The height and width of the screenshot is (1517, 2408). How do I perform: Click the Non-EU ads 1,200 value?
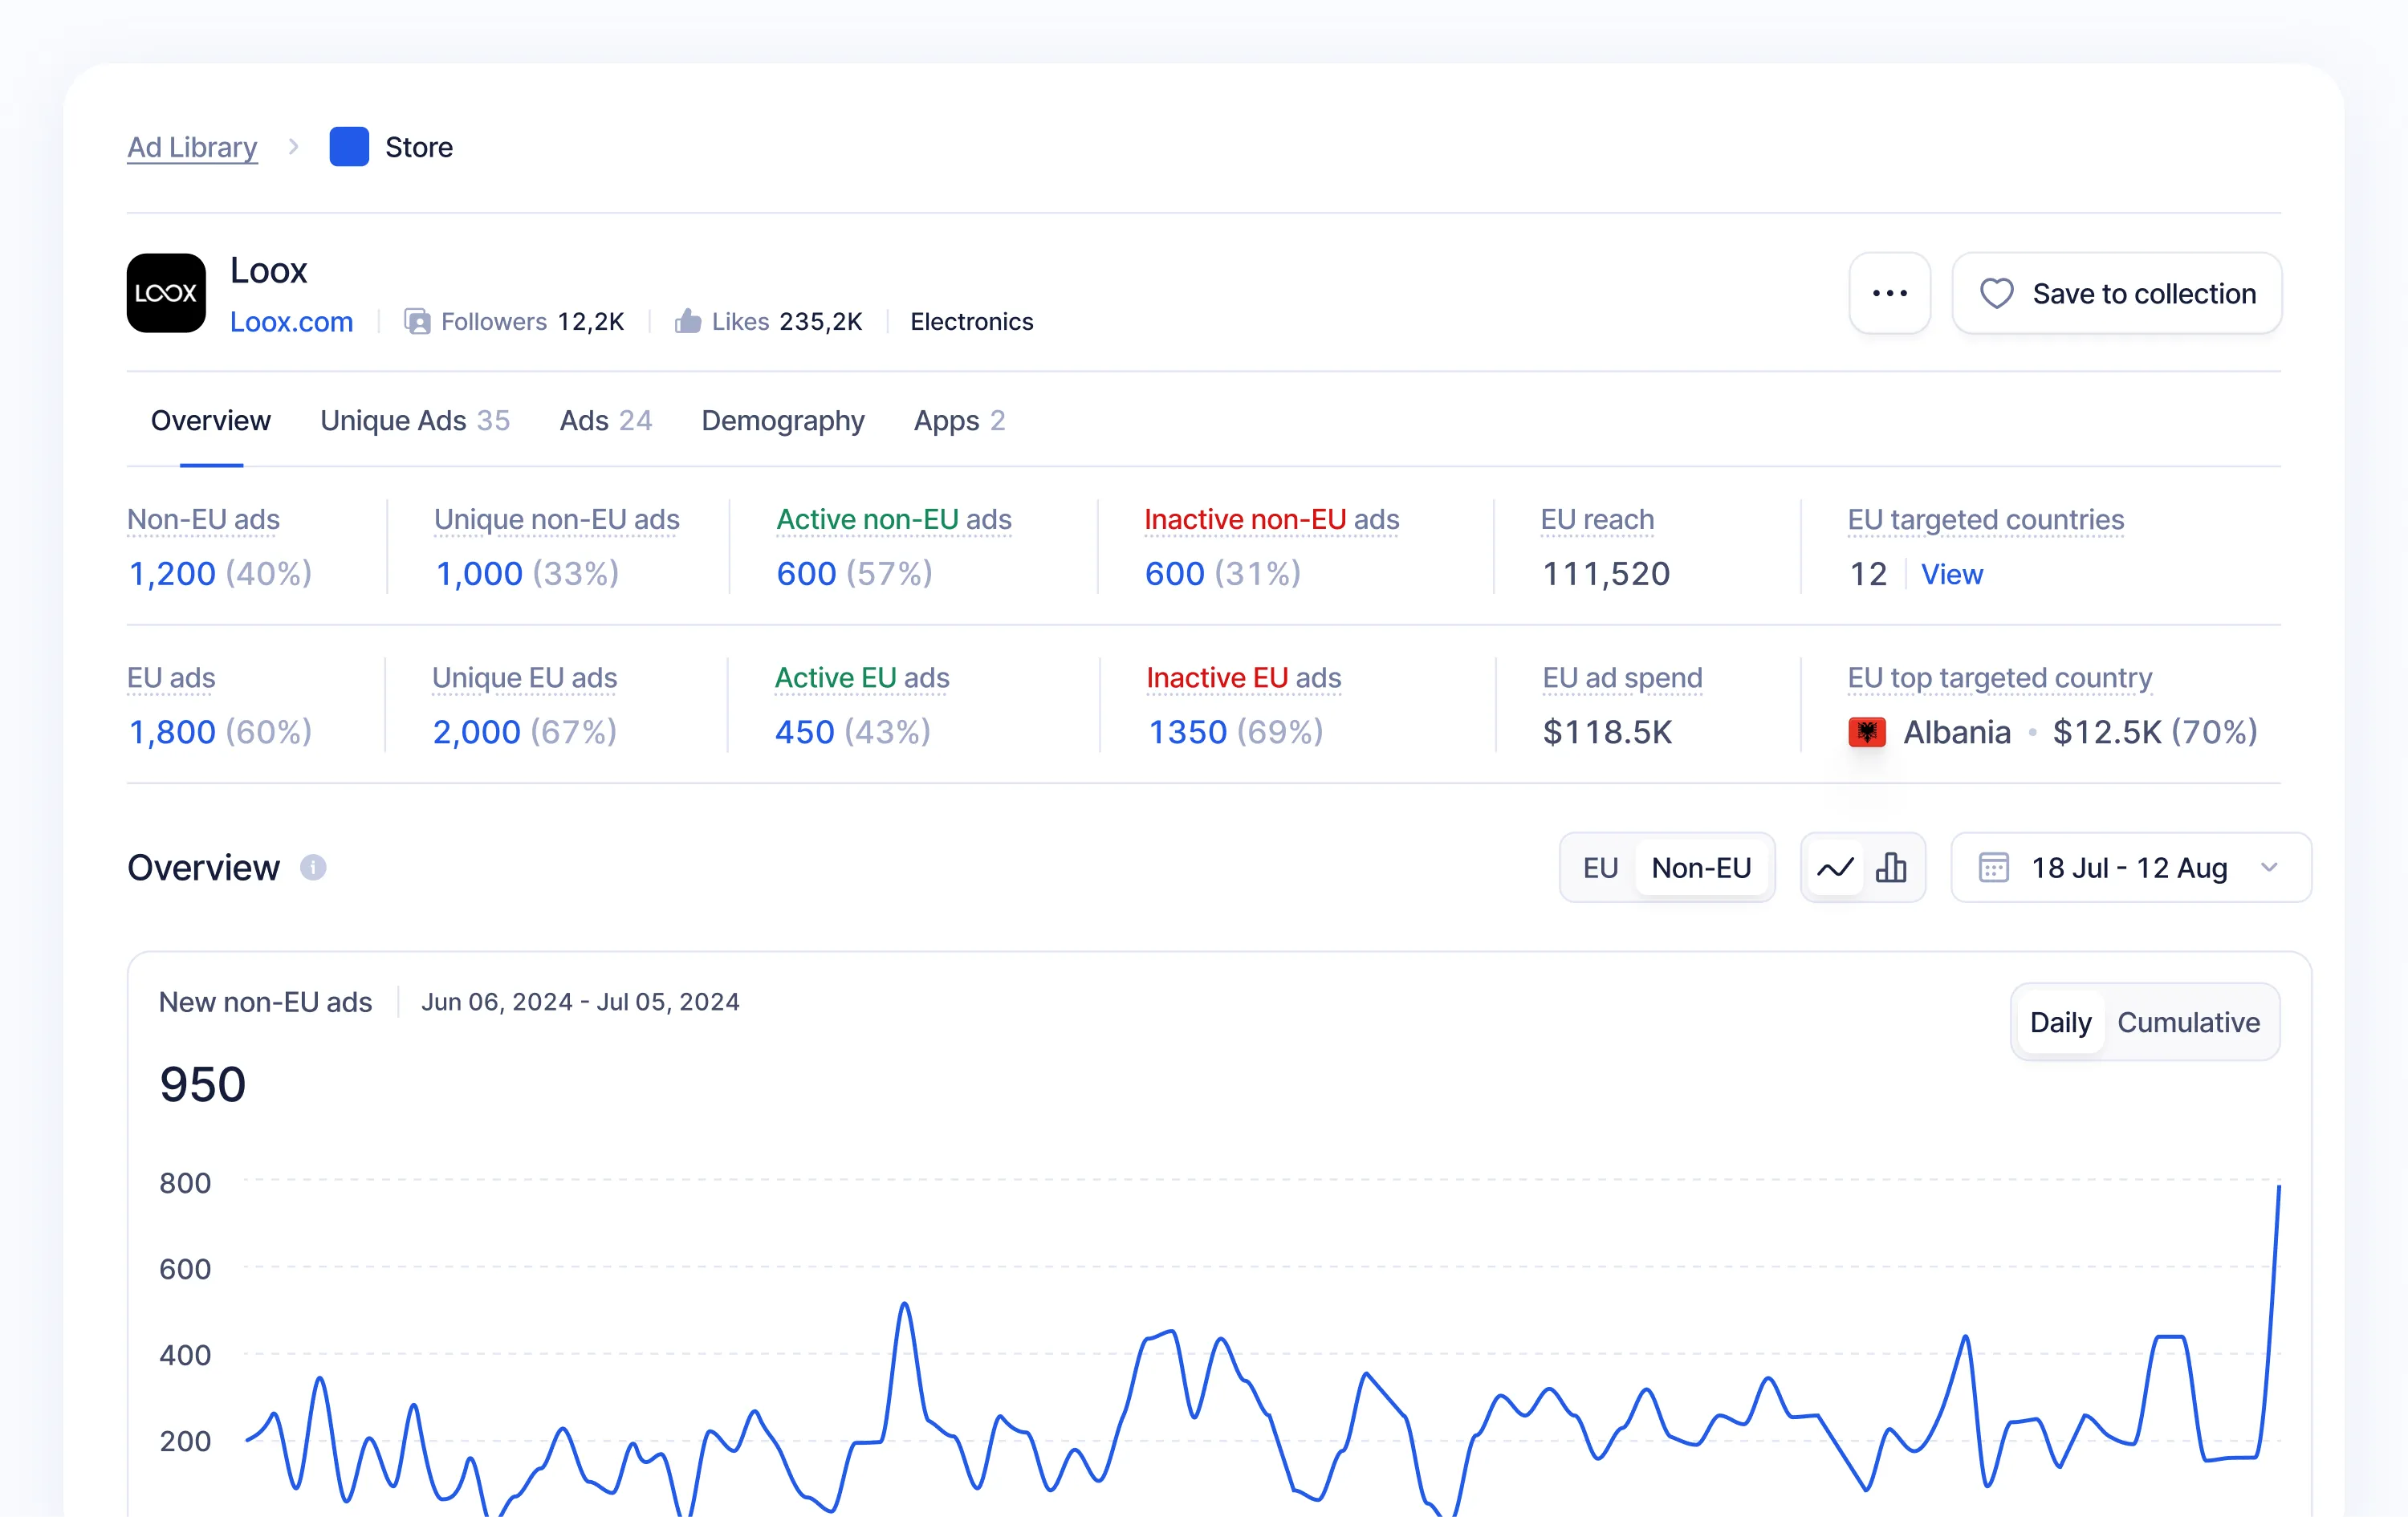point(172,573)
